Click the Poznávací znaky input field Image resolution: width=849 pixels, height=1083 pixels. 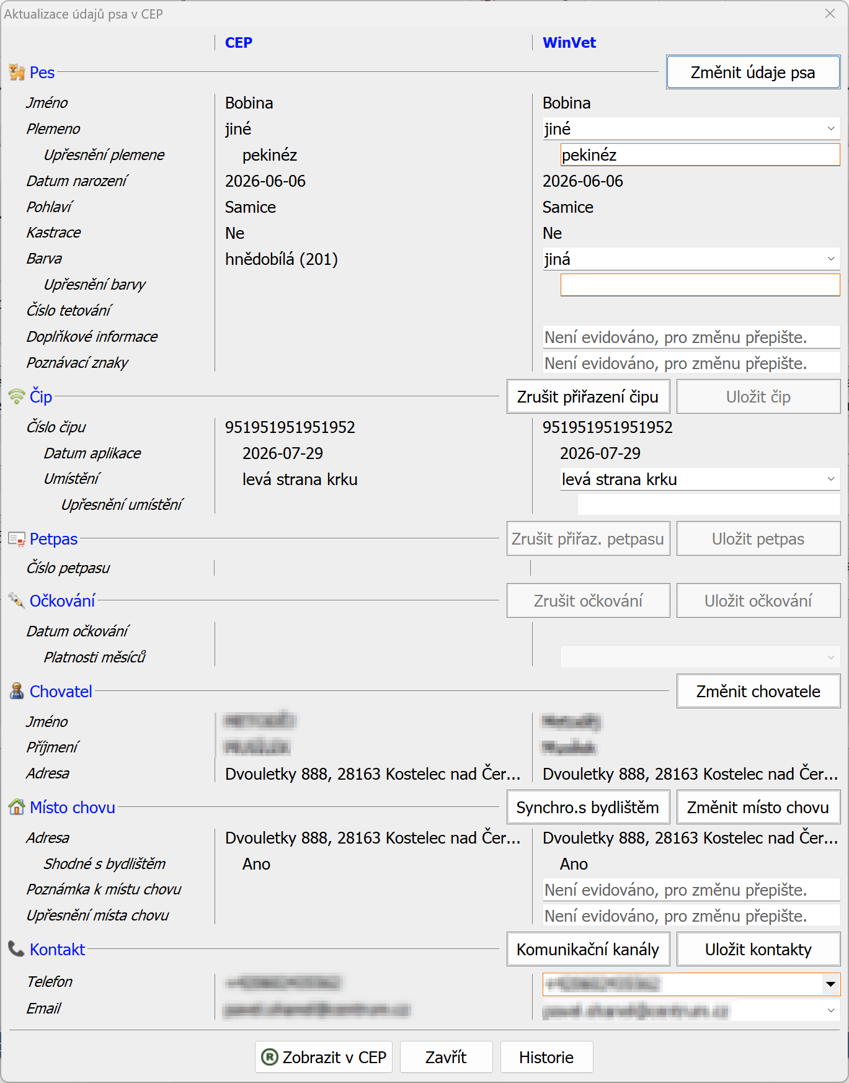point(691,363)
